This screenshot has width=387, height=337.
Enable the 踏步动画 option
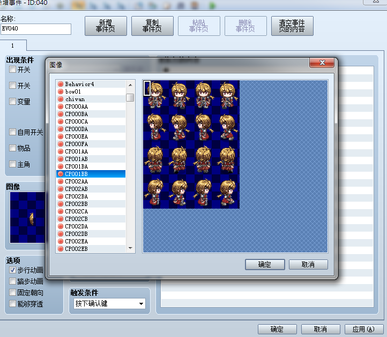tap(12, 281)
